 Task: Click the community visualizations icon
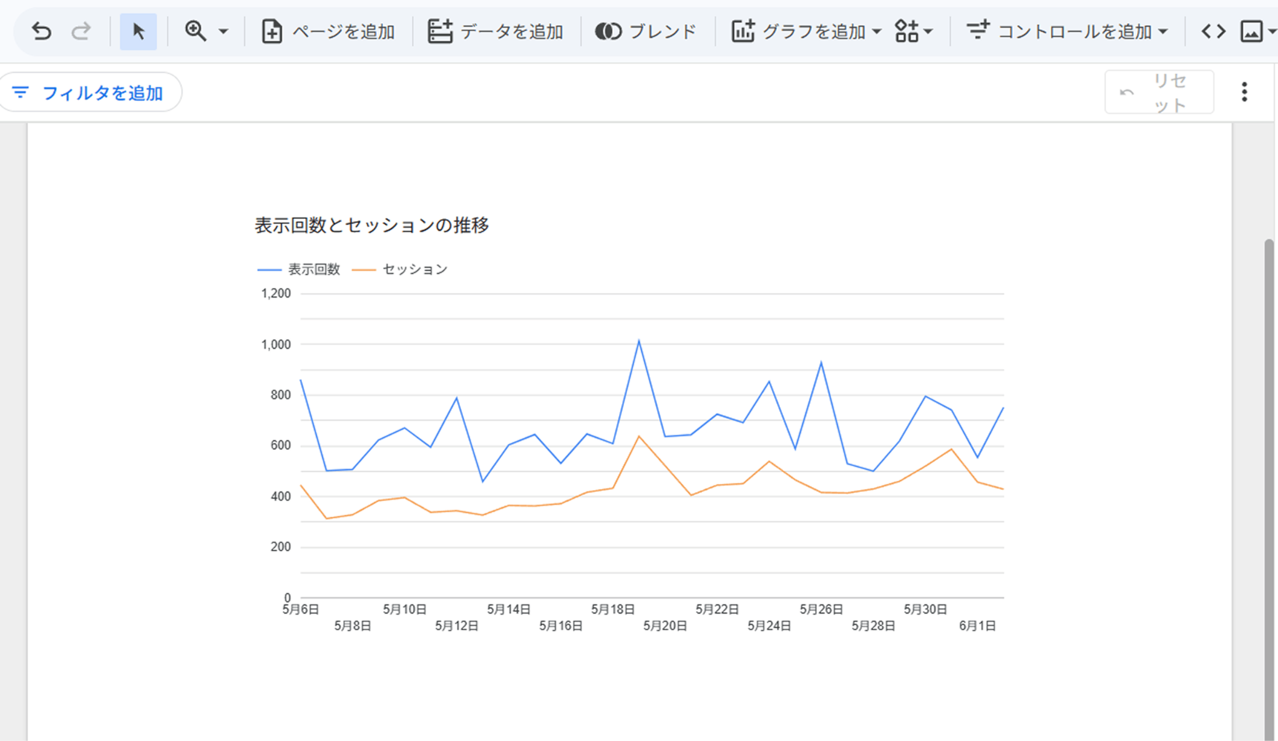point(907,31)
